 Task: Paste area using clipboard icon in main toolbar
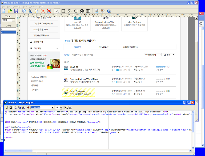(37, 11)
